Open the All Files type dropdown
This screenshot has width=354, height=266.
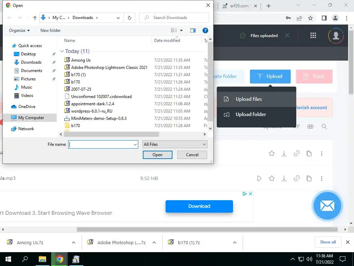(x=175, y=144)
